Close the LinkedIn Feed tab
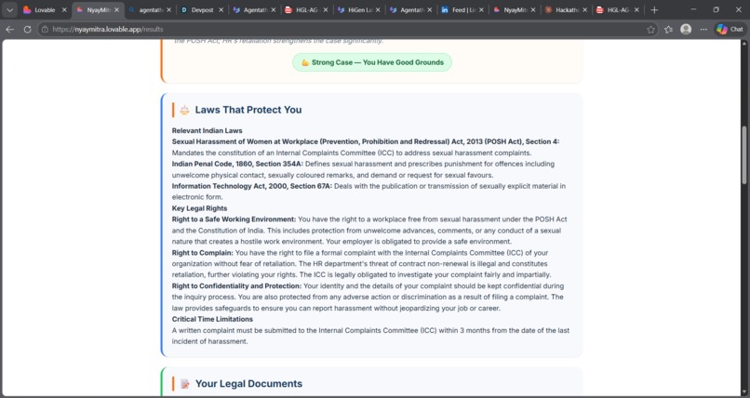The height and width of the screenshot is (398, 750). pos(481,9)
